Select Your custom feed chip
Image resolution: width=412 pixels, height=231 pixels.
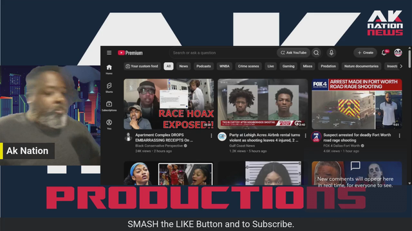click(x=142, y=66)
